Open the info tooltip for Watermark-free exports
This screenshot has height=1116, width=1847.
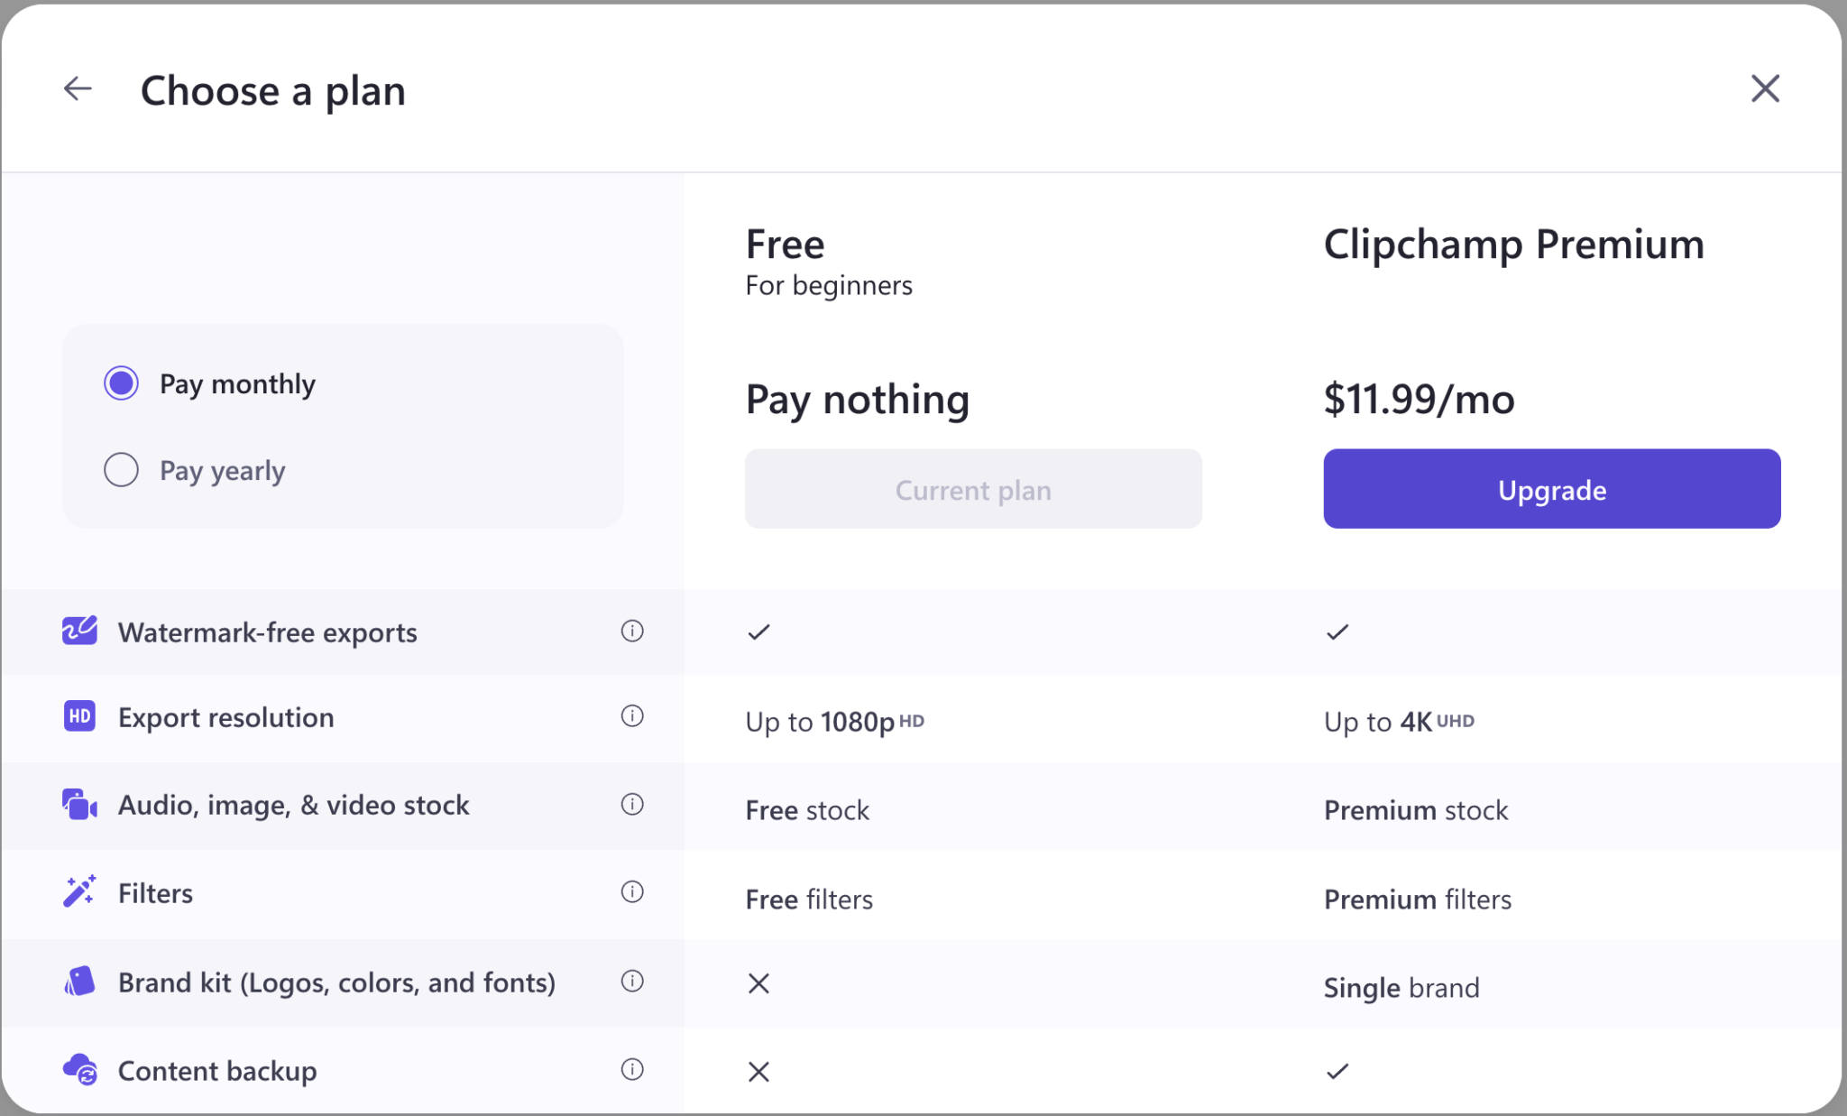coord(632,632)
